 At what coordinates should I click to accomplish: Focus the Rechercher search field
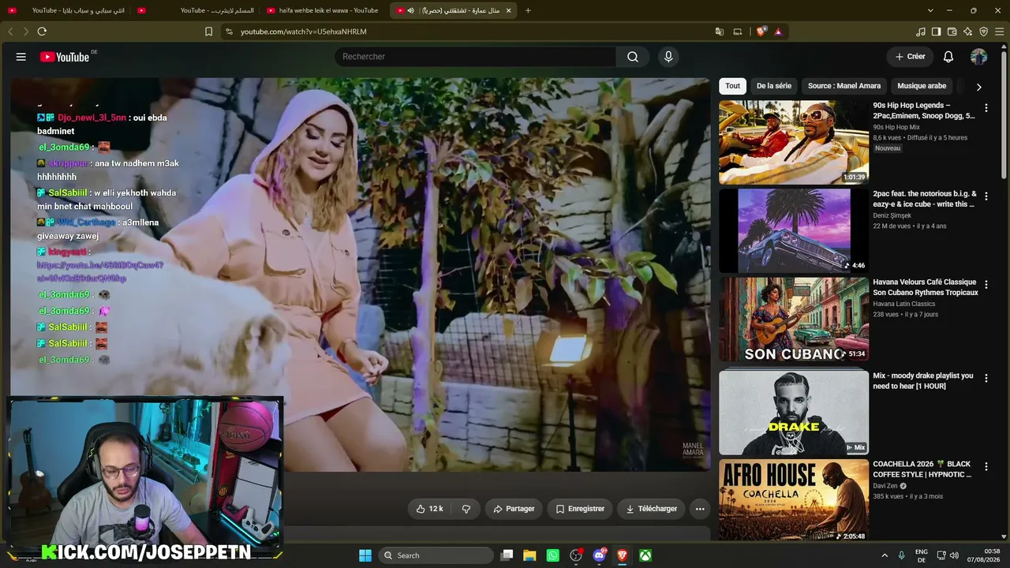tap(475, 57)
